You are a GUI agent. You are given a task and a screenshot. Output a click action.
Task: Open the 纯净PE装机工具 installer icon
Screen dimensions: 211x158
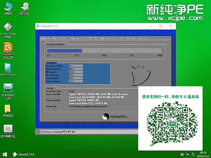pos(8,92)
